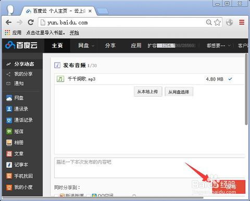Reload the page with refresh icon
Screen dimensions: 250x201
pyautogui.click(x=31, y=22)
